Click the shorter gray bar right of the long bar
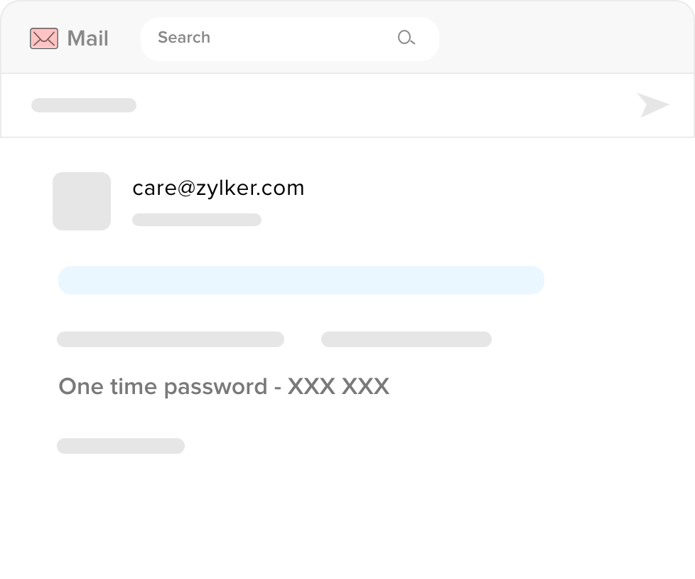This screenshot has width=695, height=579. (406, 339)
